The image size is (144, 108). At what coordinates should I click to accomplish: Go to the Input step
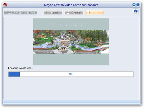(53, 12)
